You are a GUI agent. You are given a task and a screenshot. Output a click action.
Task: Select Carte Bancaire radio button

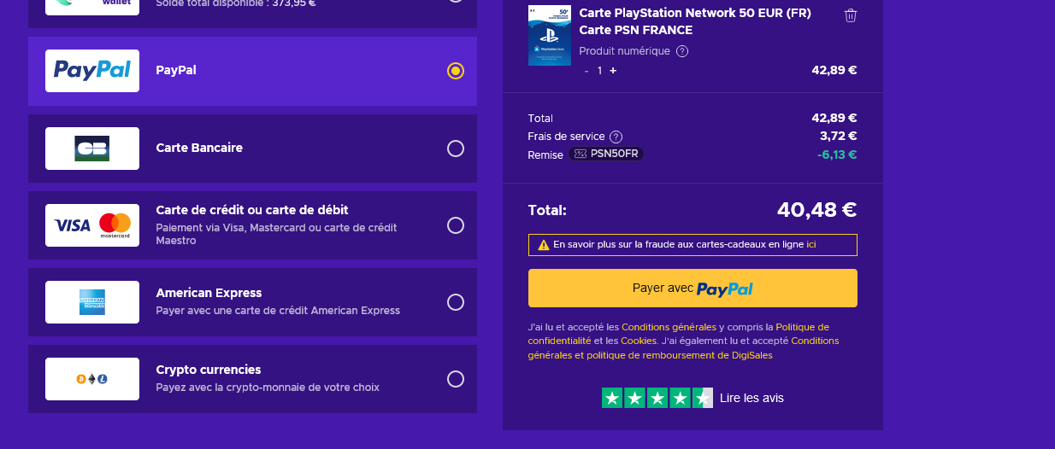(x=456, y=149)
